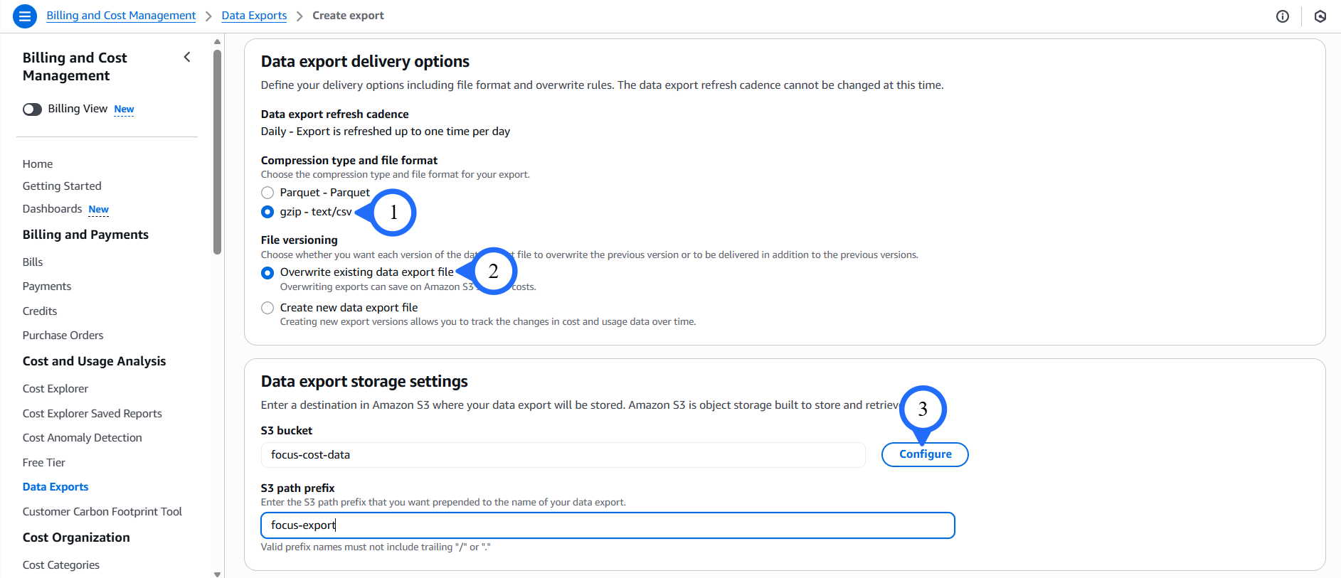
Task: Choose Create new data export file
Action: click(x=267, y=308)
